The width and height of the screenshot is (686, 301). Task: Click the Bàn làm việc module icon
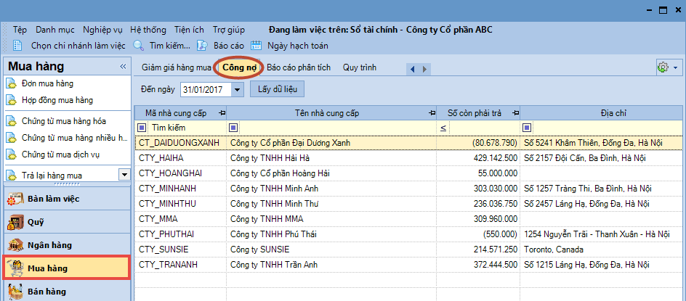[x=16, y=199]
